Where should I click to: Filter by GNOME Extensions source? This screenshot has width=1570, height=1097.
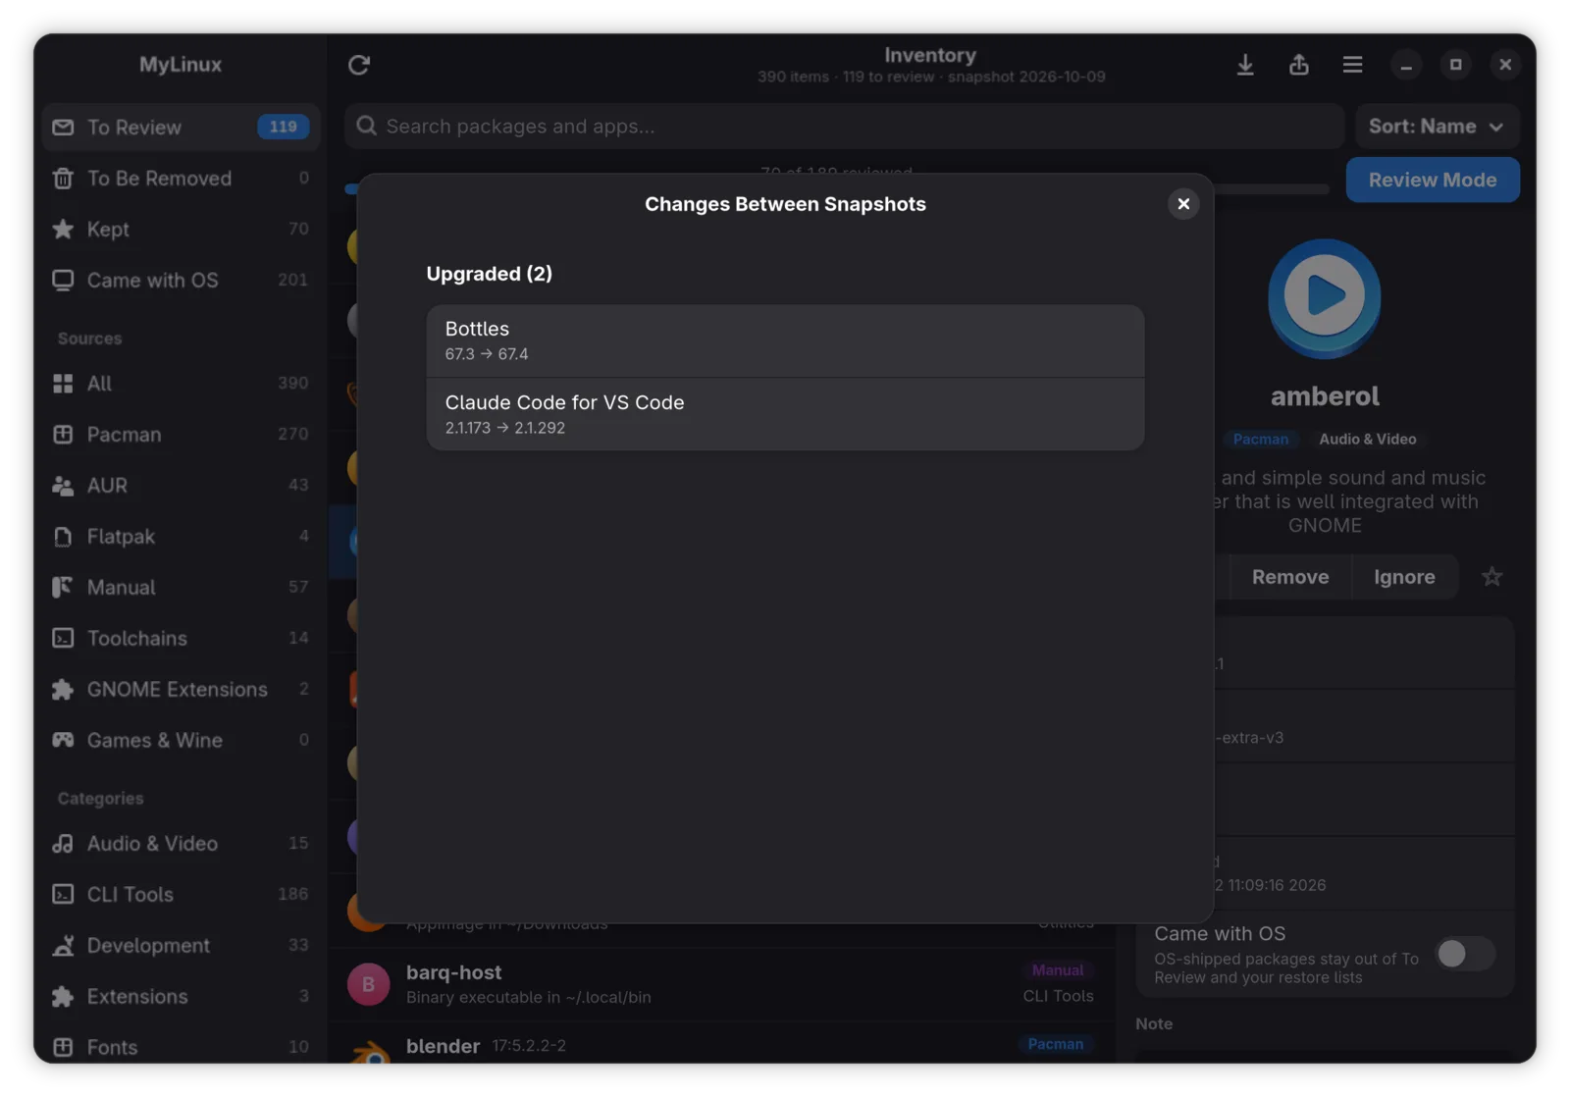[181, 690]
